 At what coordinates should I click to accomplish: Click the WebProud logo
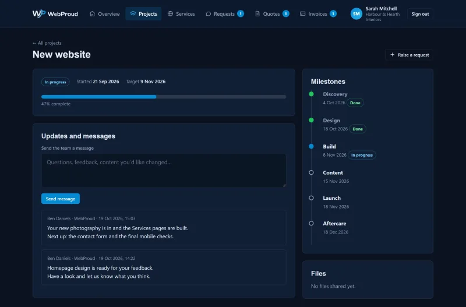[x=55, y=13]
